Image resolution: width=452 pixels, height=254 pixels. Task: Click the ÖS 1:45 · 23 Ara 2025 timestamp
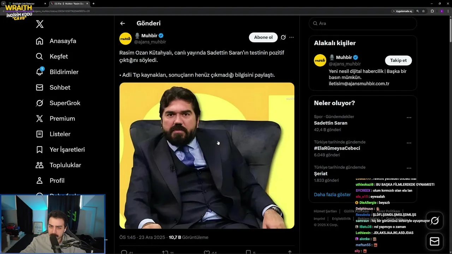[142, 237]
